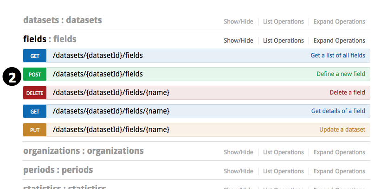Expand Operations for the periods section
374x190 pixels.
tap(339, 171)
